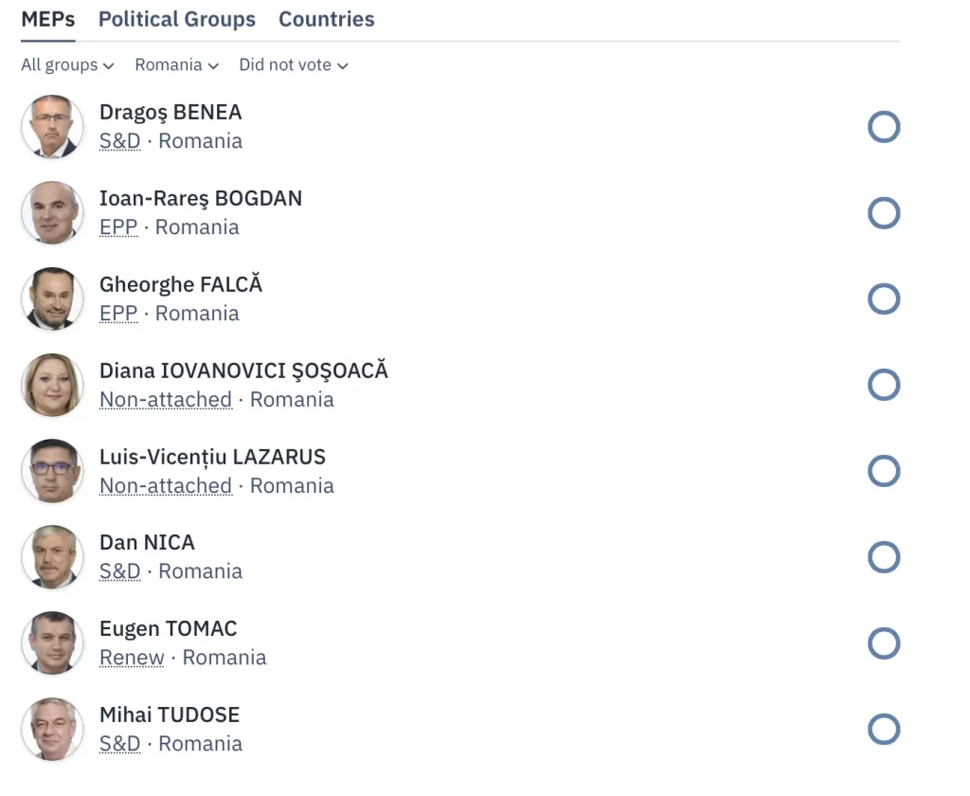Click the vote status circle for Dan NICA
This screenshot has width=970, height=796.
[x=883, y=557]
